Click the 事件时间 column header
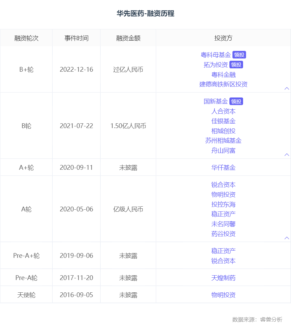The image size is (291, 334). click(x=76, y=38)
